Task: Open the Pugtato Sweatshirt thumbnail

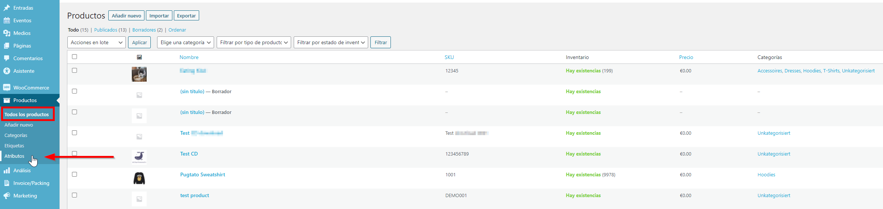Action: pyautogui.click(x=139, y=178)
